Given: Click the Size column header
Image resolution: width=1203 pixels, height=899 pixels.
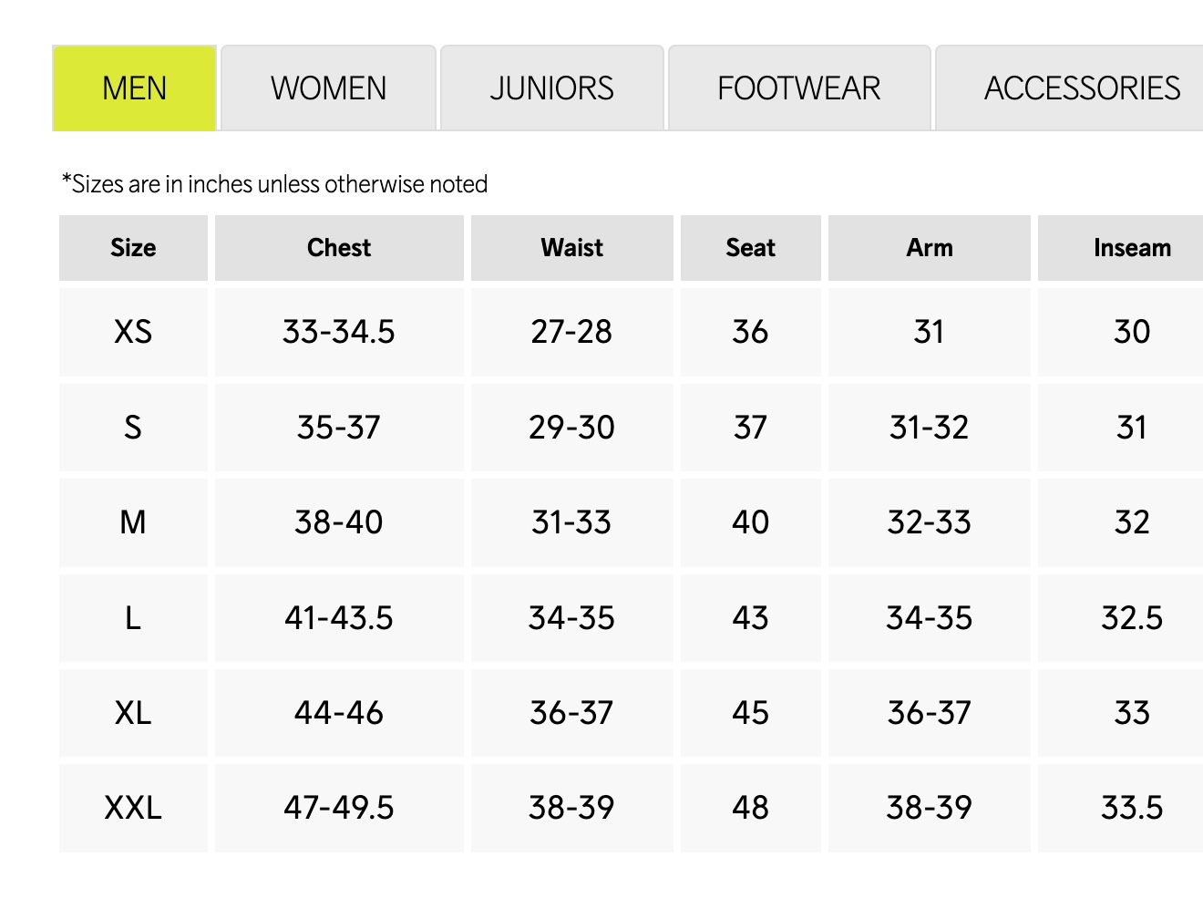Looking at the screenshot, I should [x=133, y=248].
